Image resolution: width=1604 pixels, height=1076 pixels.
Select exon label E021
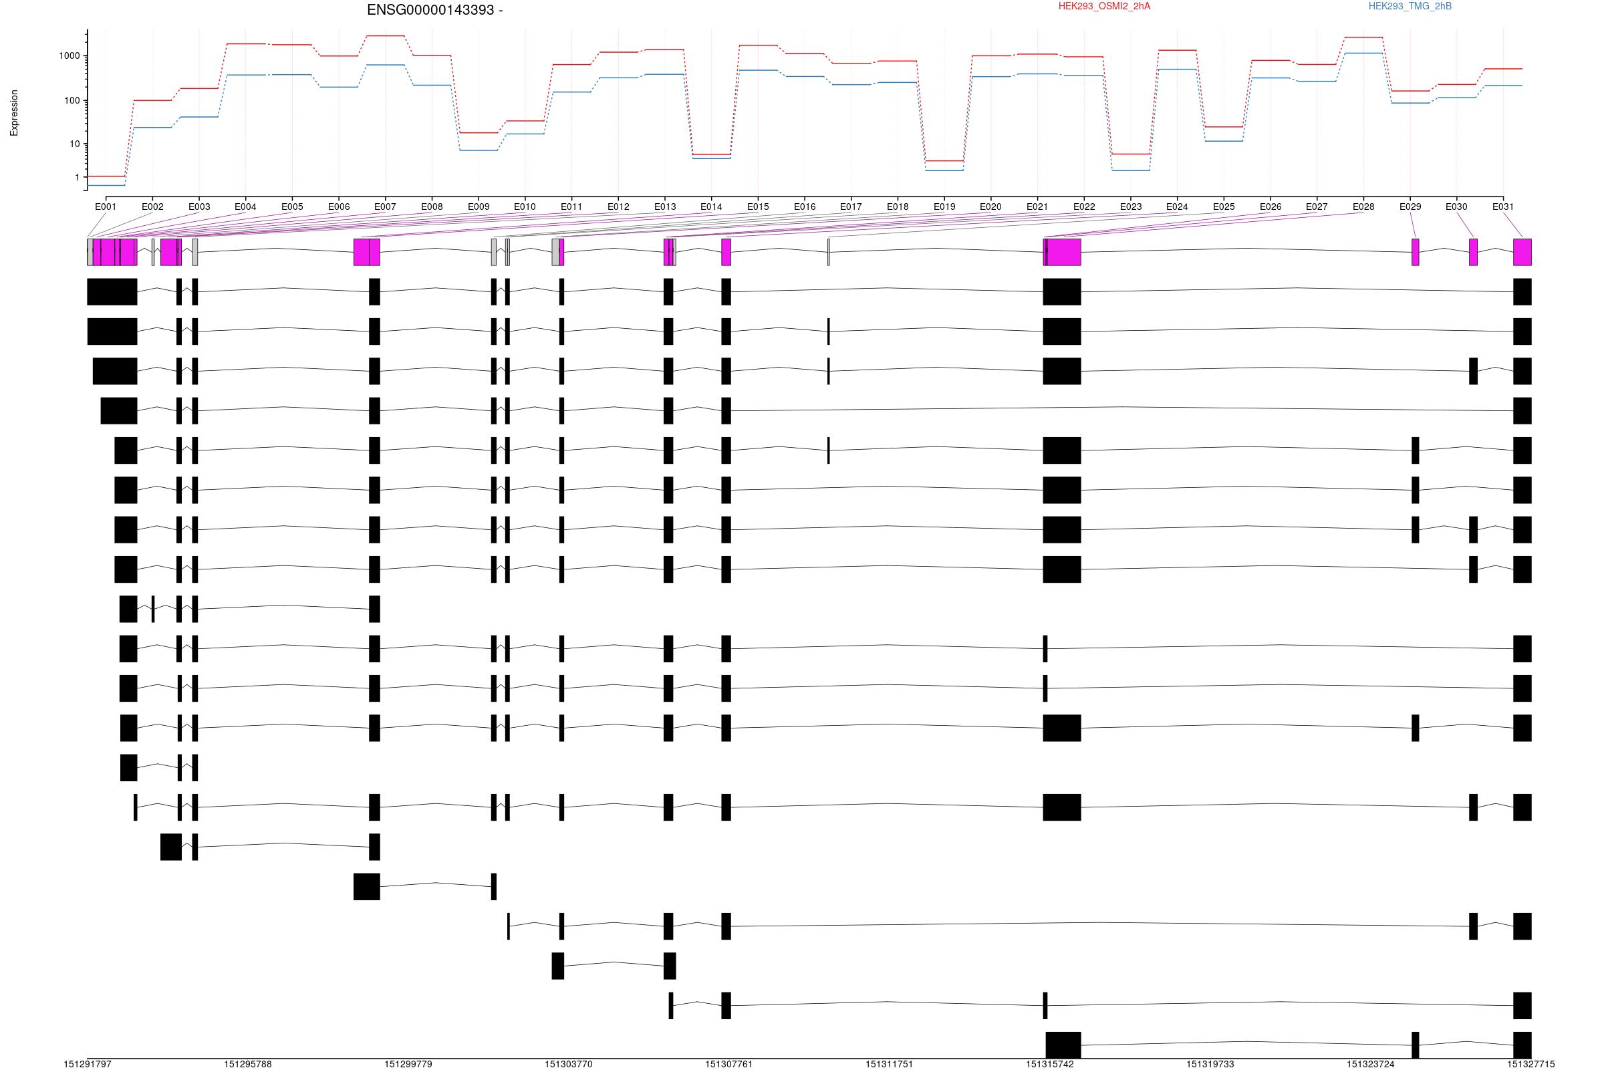click(1037, 207)
